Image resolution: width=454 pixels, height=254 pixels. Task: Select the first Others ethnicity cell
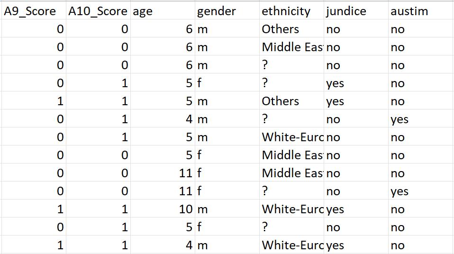[x=292, y=29]
